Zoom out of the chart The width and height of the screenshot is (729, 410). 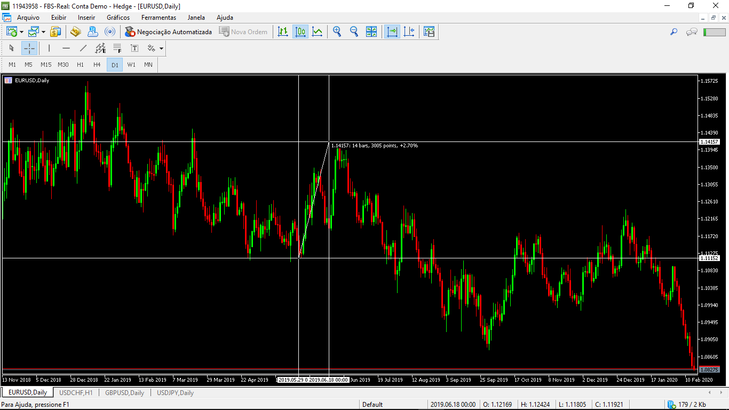click(354, 32)
